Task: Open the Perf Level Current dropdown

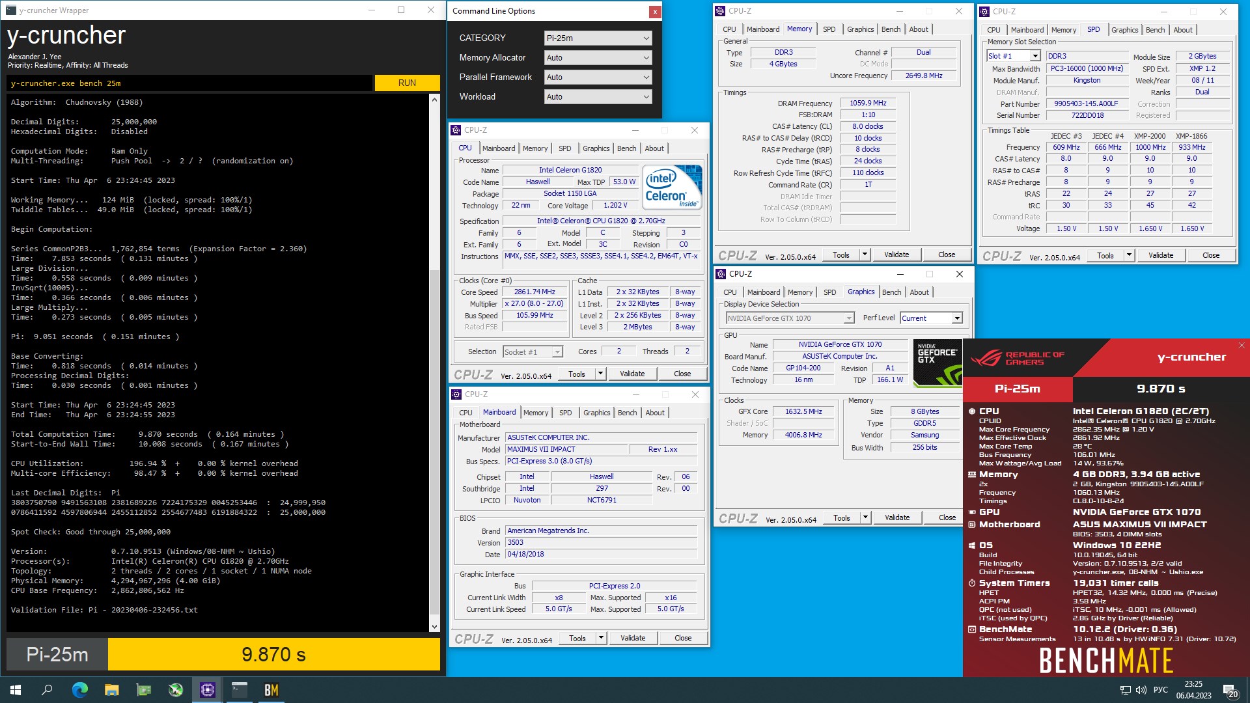Action: (931, 318)
